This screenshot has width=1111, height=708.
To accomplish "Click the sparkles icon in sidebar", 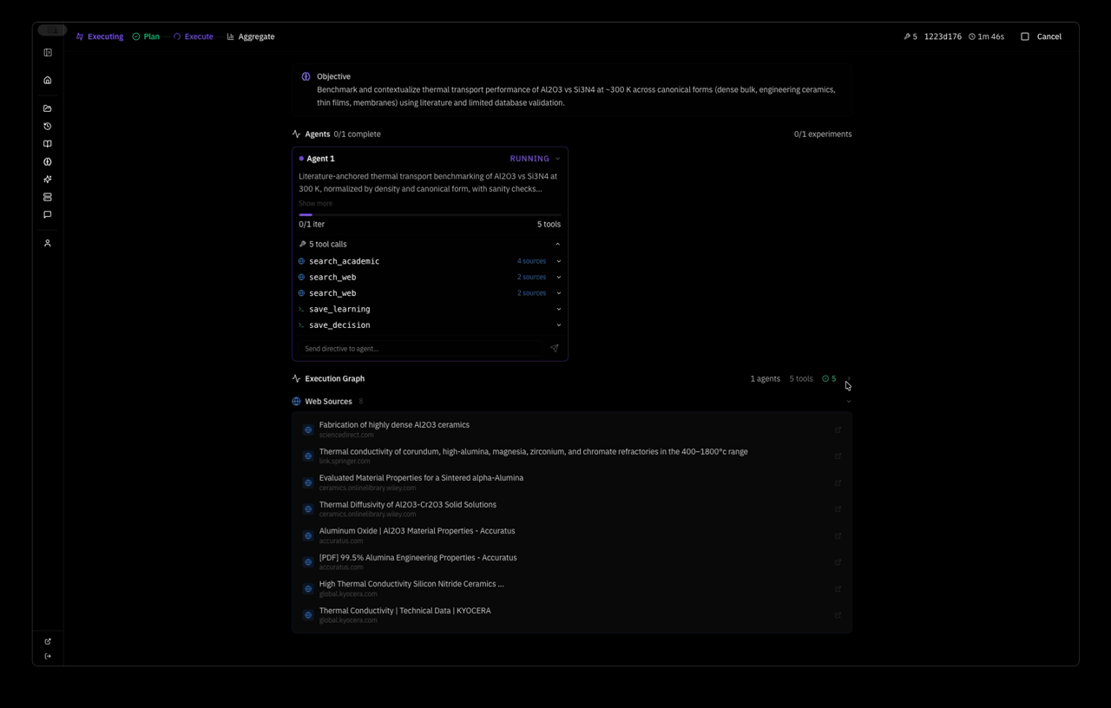I will pos(48,180).
